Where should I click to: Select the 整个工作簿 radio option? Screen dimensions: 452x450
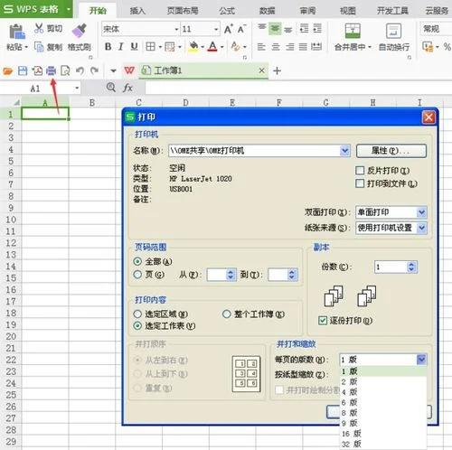pos(227,314)
